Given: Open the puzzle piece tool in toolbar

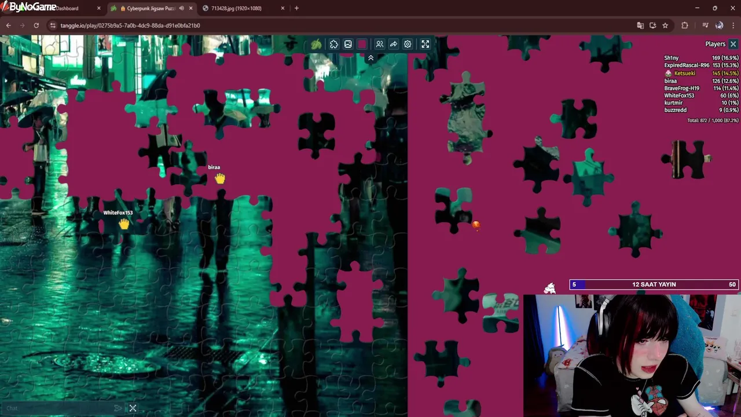Looking at the screenshot, I should click(x=334, y=44).
